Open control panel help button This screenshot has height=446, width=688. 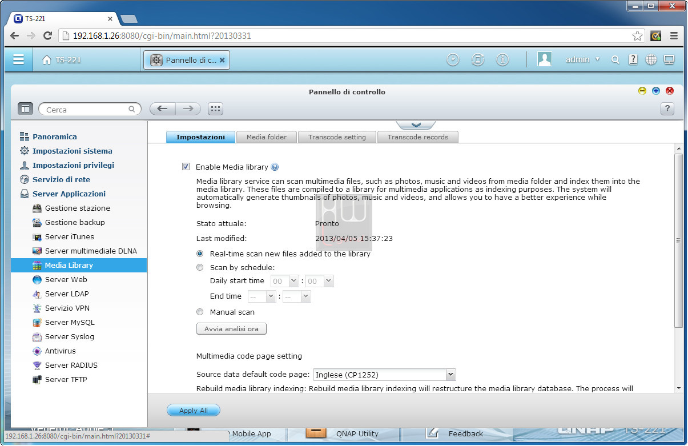click(x=667, y=109)
